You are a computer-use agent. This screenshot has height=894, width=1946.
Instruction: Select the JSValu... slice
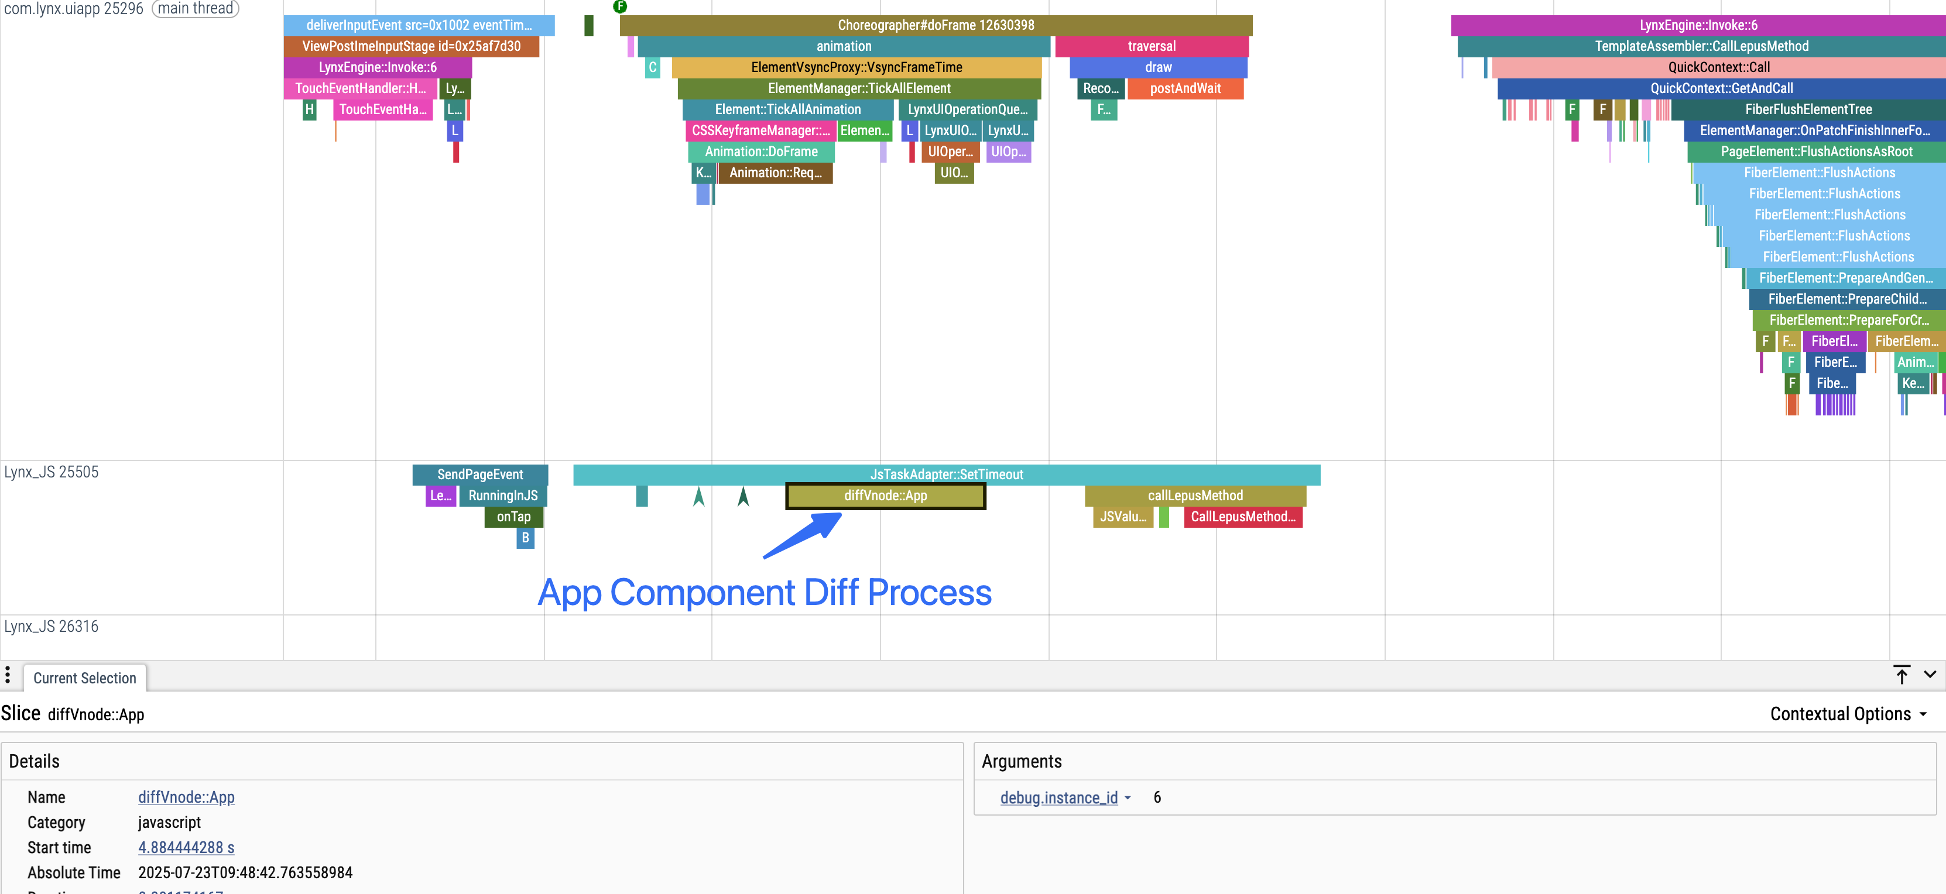1122,517
